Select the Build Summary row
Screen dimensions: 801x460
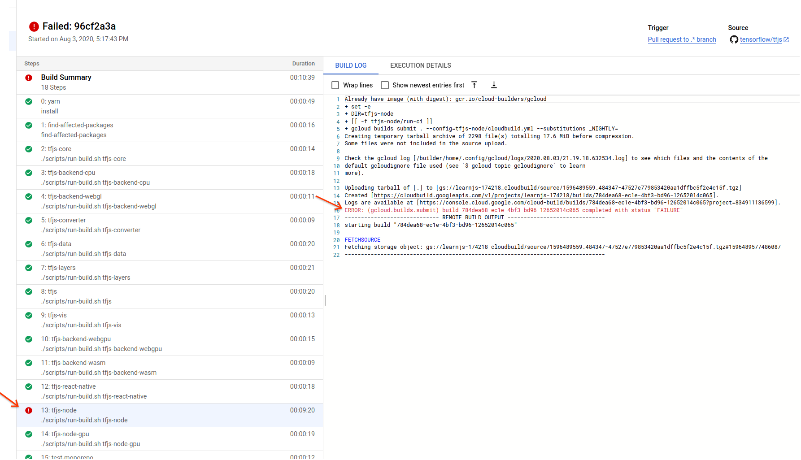pyautogui.click(x=170, y=82)
